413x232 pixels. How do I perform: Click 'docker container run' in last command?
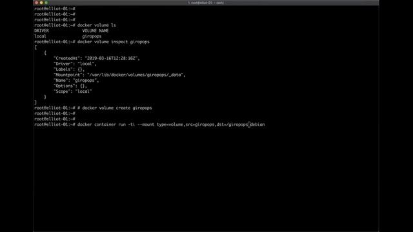click(x=101, y=124)
